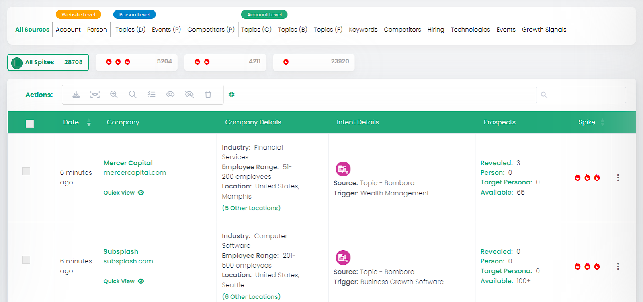Click the crossed-out eye hide icon
Viewport: 643px width, 302px height.
(x=189, y=95)
